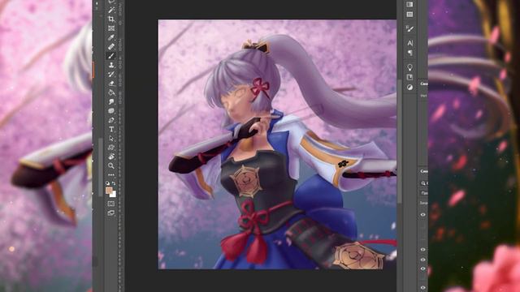The width and height of the screenshot is (520, 292).
Task: Open the white background color picker
Action: click(x=114, y=195)
